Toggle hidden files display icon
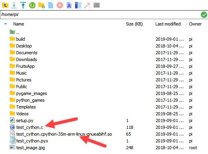The width and height of the screenshot is (208, 154). [x=78, y=6]
